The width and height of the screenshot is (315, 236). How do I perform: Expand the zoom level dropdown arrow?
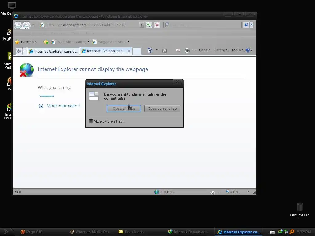pos(248,192)
